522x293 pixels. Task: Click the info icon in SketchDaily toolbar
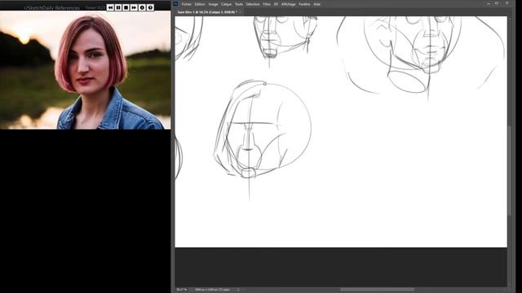pyautogui.click(x=142, y=7)
